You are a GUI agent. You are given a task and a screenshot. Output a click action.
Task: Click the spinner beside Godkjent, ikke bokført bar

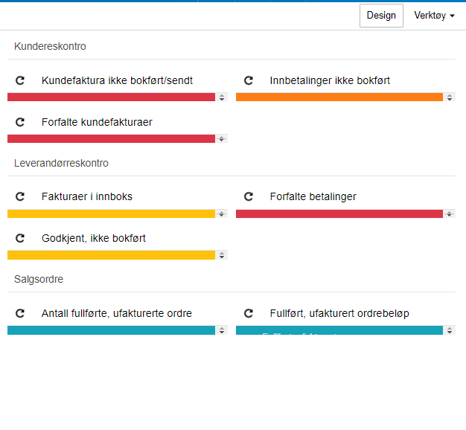click(222, 255)
